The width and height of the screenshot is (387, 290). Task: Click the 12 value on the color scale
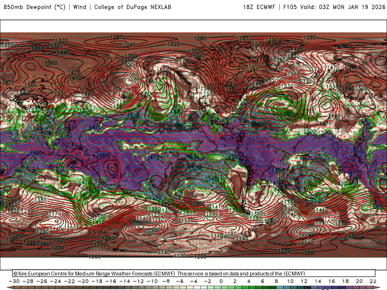pyautogui.click(x=304, y=281)
